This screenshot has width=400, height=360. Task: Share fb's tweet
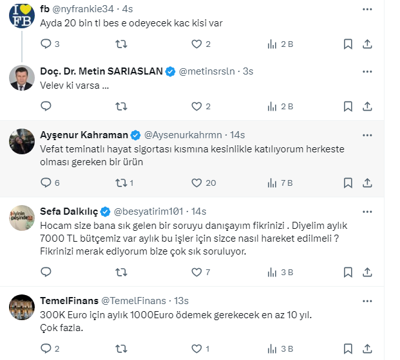pos(367,44)
